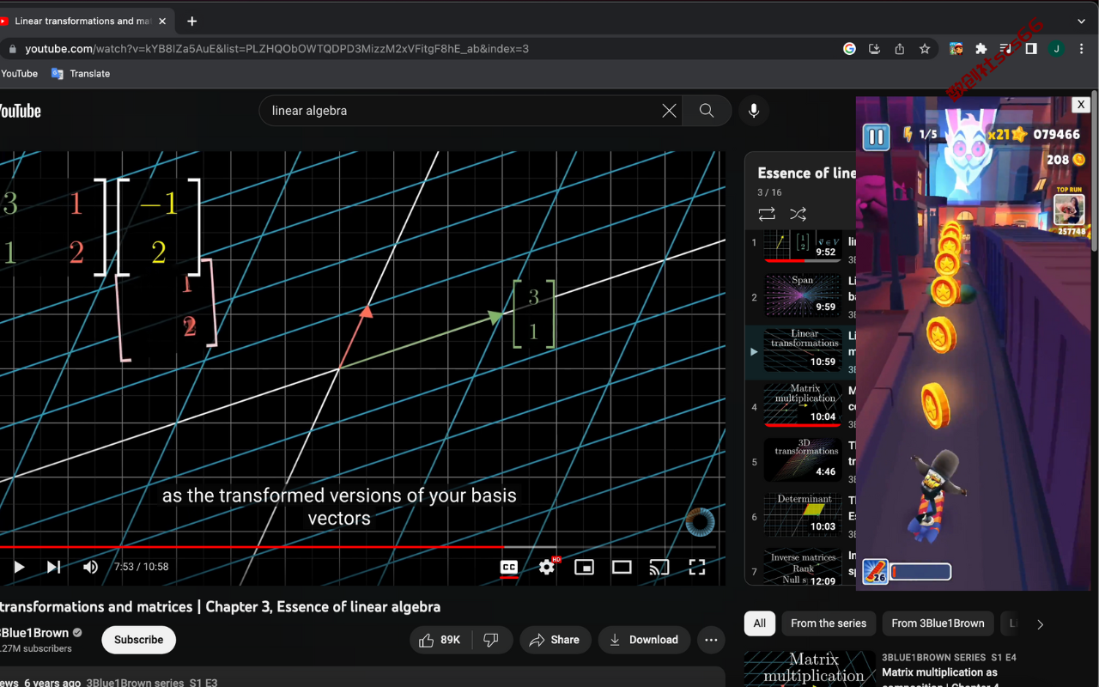Toggle playlist shuffle icon
1099x687 pixels.
click(x=798, y=214)
